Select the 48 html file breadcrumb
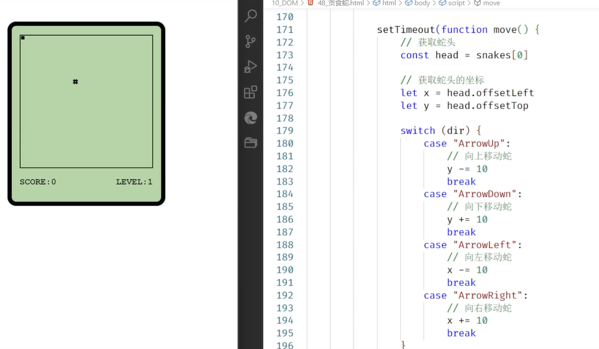Screen dimensions: 599x349 point(341,3)
